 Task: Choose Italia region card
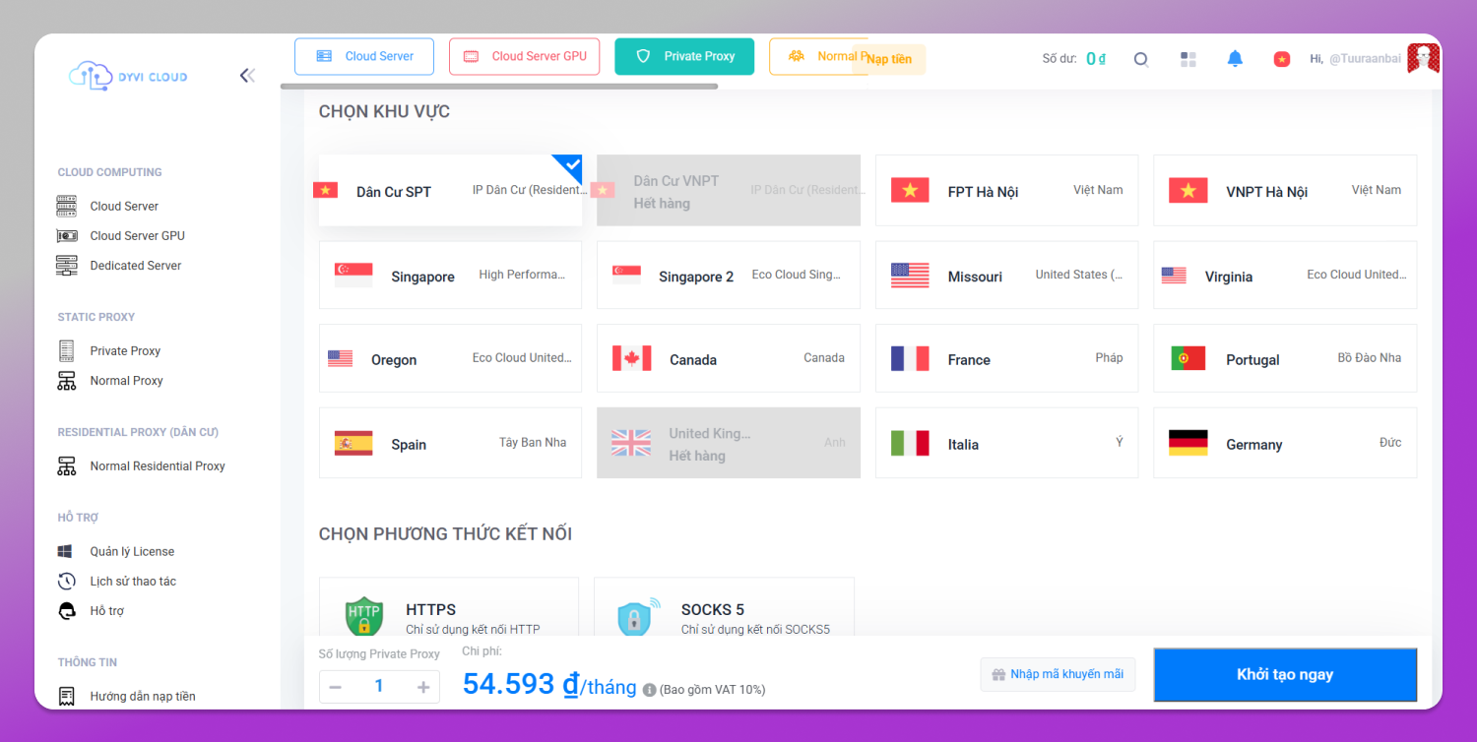coord(1006,443)
